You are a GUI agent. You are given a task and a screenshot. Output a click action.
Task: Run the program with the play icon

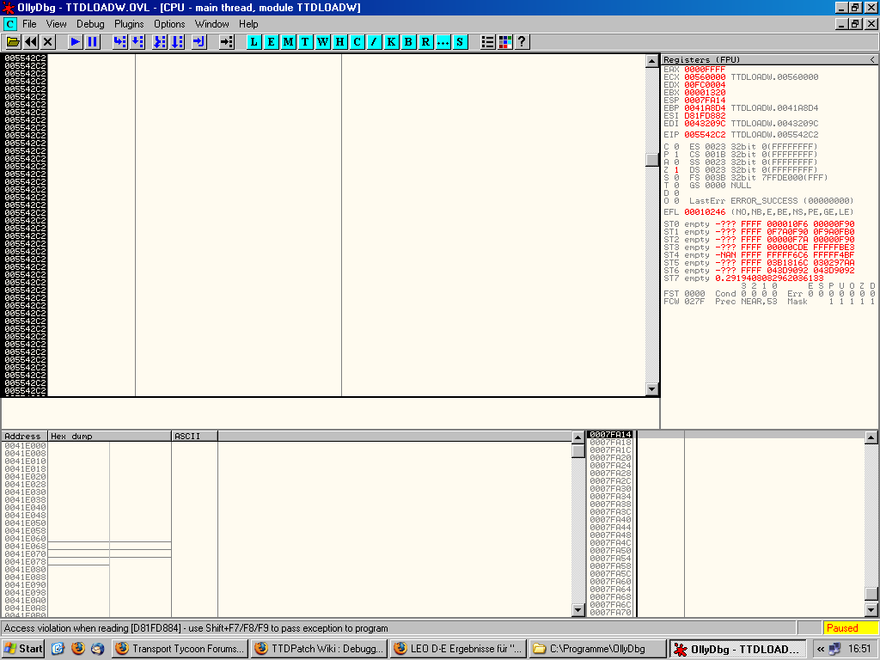tap(76, 42)
